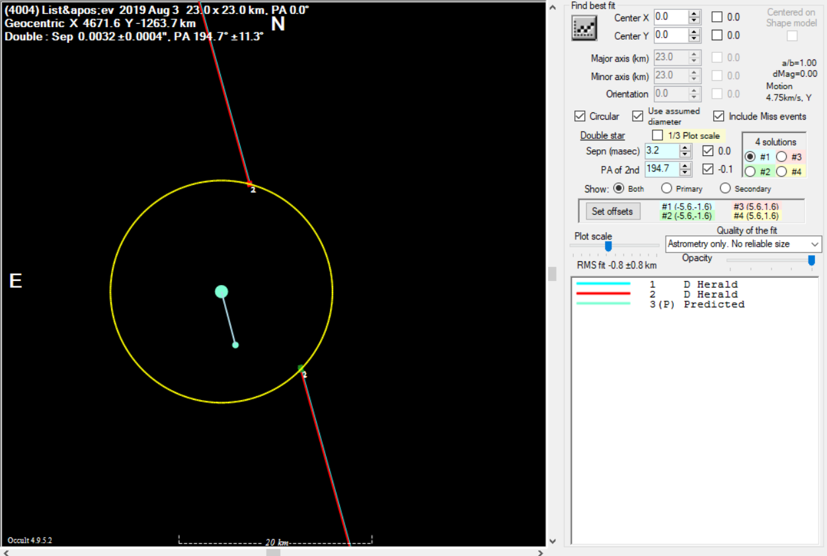
Task: Click the Plot scale slider handle
Action: 608,246
